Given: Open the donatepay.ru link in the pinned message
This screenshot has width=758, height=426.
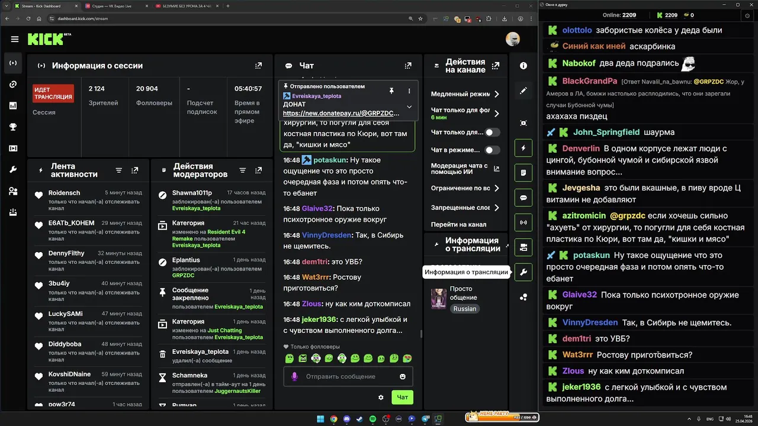Looking at the screenshot, I should click(341, 113).
